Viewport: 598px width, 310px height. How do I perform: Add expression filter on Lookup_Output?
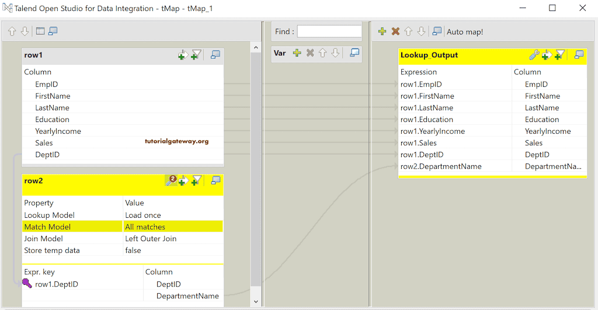[x=547, y=55]
